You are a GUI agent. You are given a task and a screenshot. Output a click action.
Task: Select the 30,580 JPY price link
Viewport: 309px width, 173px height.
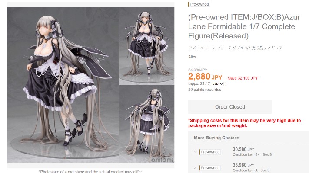tap(243, 149)
